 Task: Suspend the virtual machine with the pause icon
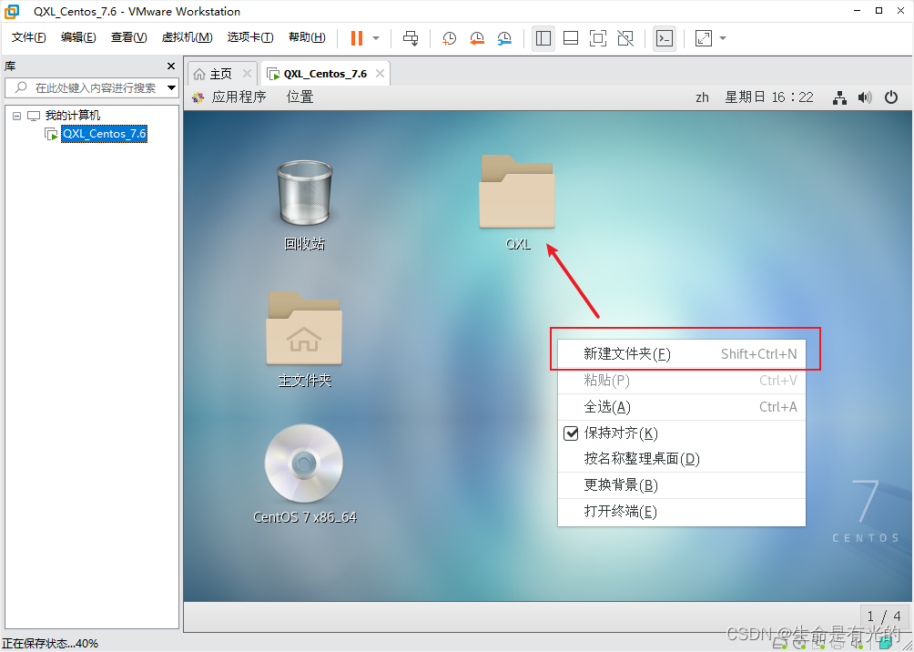tap(357, 38)
